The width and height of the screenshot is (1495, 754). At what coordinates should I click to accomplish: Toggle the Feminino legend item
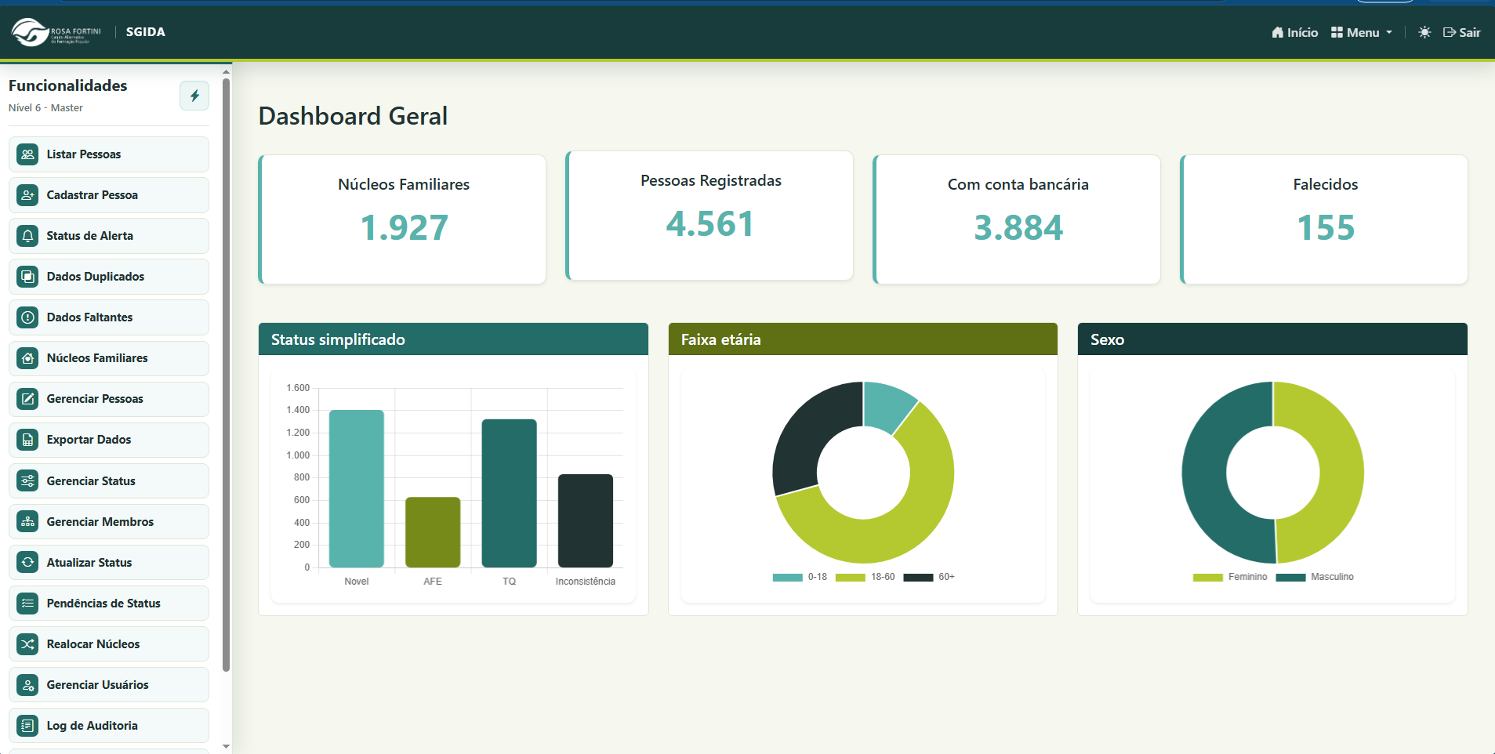(1230, 577)
